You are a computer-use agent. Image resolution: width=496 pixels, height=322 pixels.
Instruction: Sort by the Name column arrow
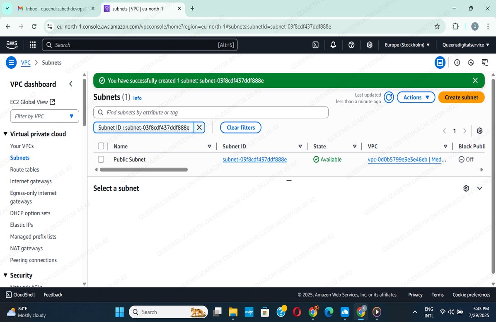click(x=209, y=146)
